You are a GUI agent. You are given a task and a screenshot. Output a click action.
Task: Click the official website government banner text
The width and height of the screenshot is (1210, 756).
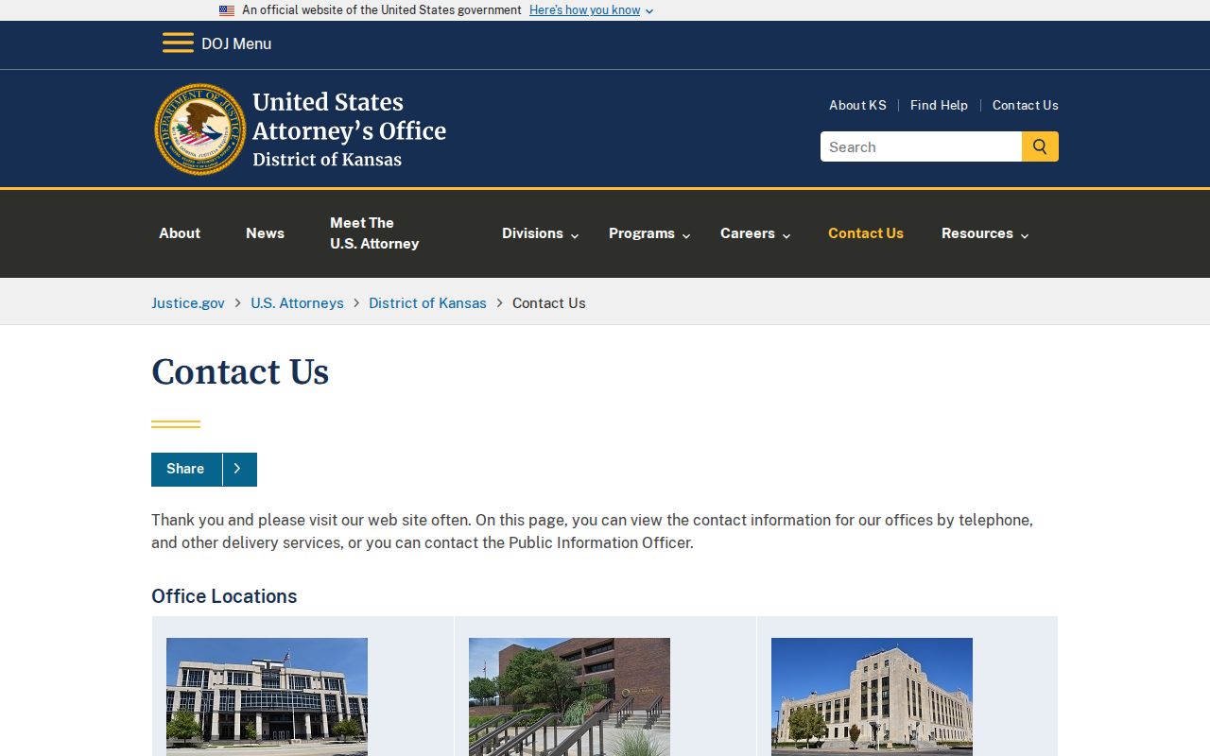(x=382, y=10)
